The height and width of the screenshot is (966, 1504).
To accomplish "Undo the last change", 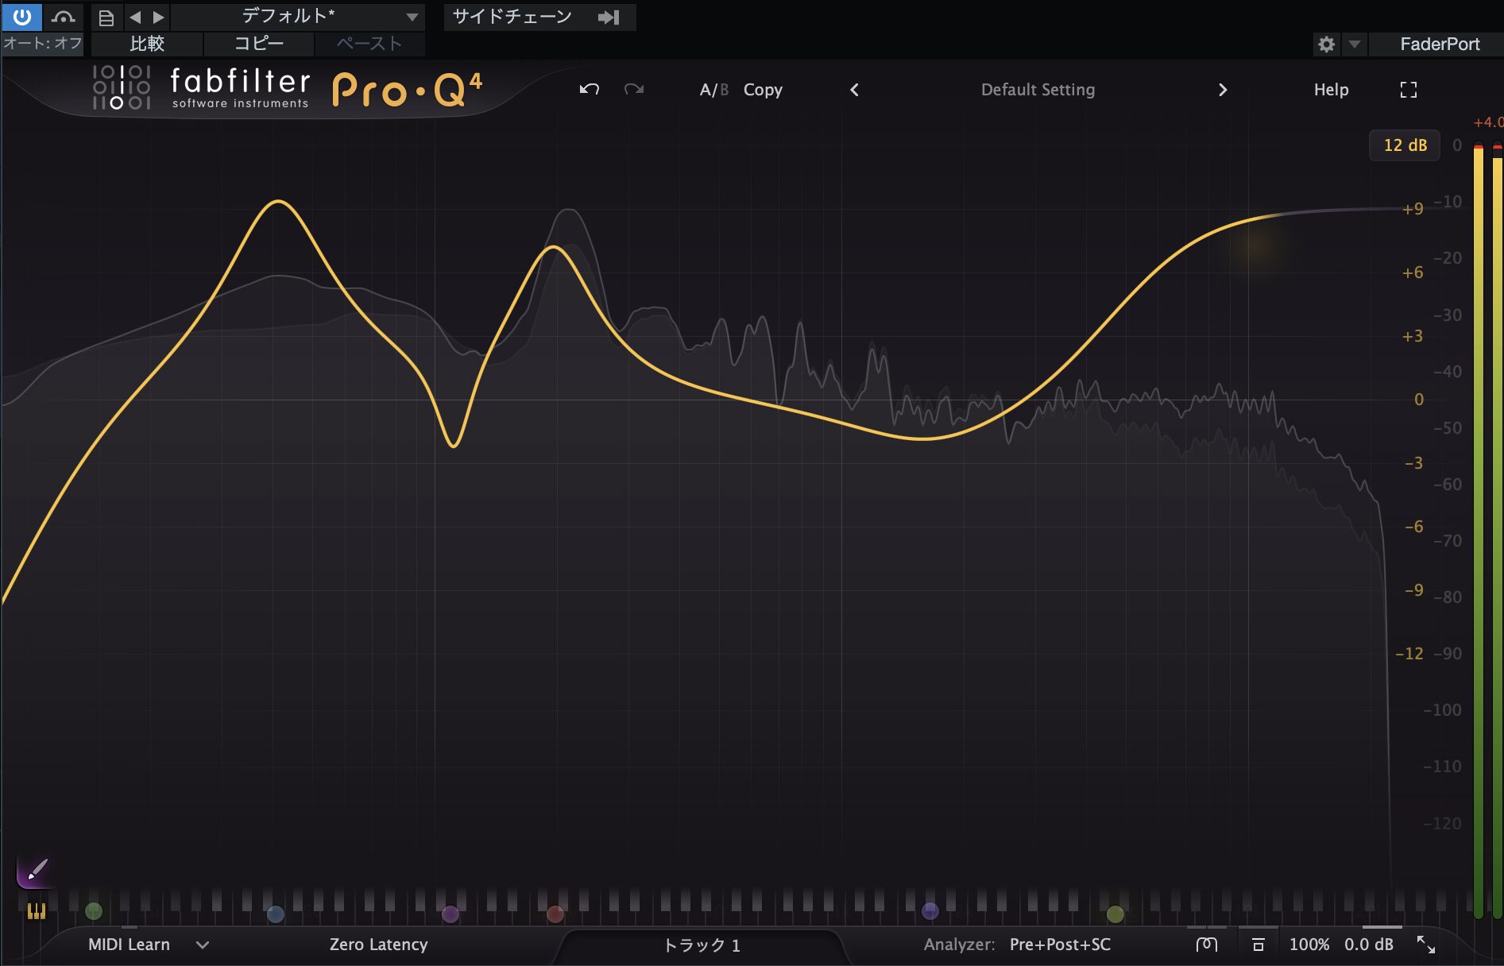I will [x=589, y=89].
